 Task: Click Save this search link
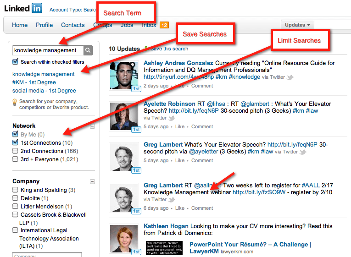169,49
